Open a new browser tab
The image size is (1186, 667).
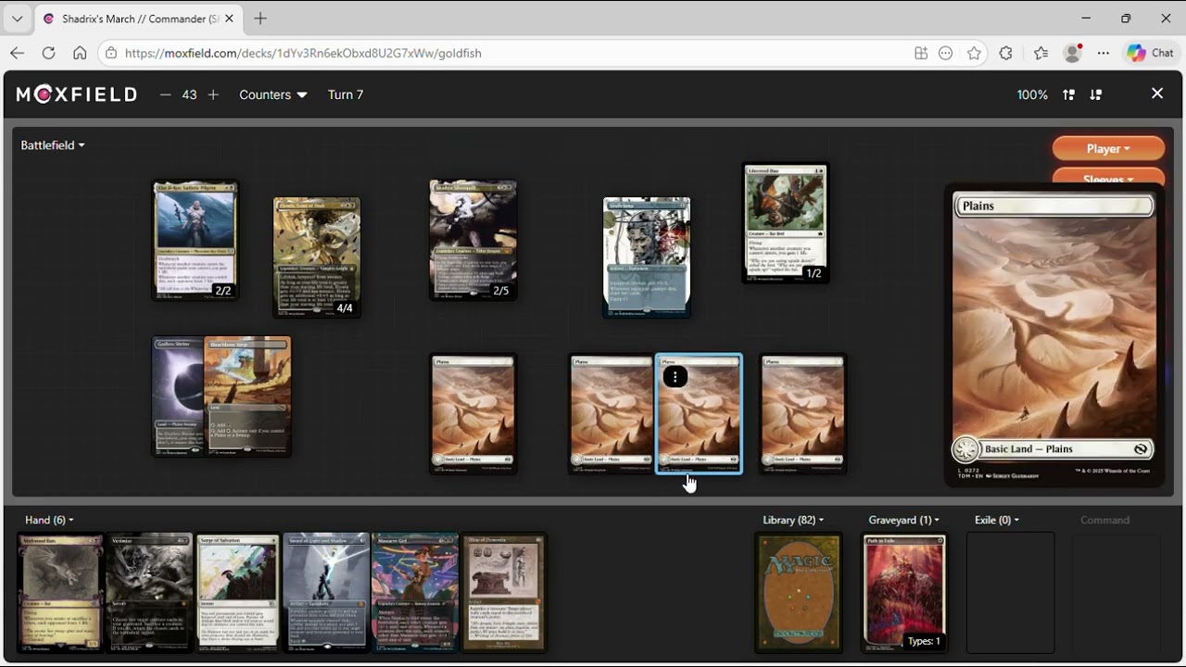pos(260,19)
